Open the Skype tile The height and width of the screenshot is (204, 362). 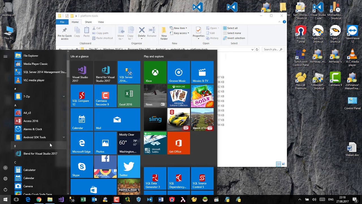click(x=82, y=167)
